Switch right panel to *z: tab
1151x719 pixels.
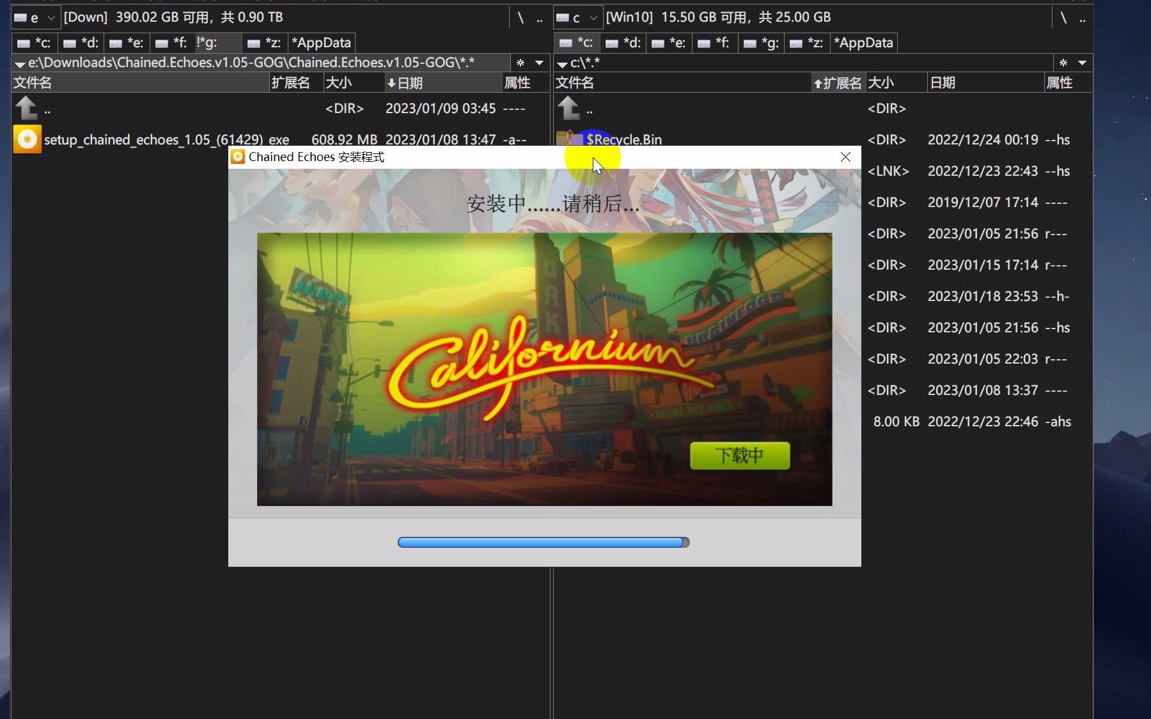click(x=807, y=43)
